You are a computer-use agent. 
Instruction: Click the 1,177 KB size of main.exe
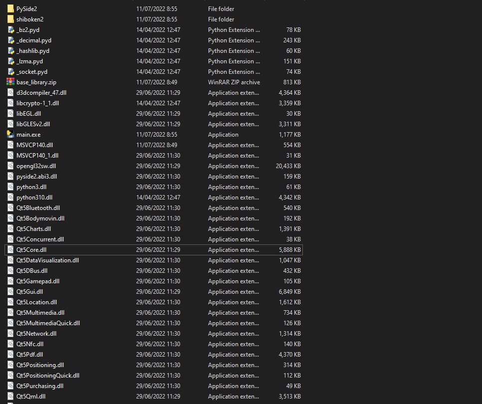[x=290, y=134]
